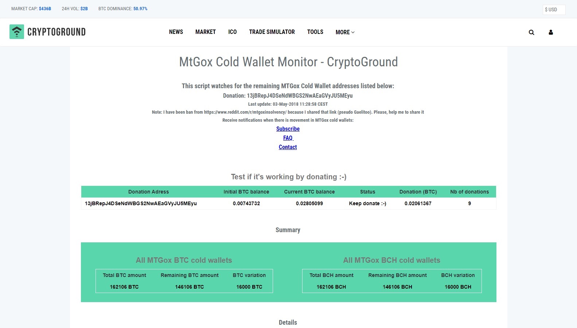
Task: Click the Test if it's working by donating heading
Action: pos(289,177)
